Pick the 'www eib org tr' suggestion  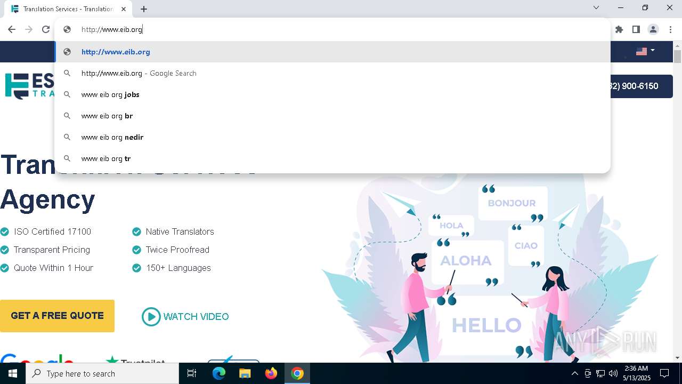[332, 158]
